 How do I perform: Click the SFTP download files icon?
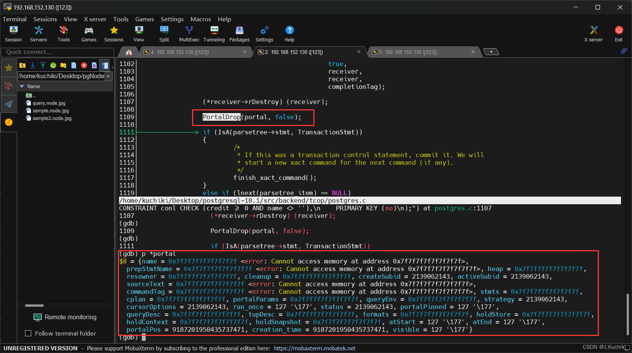tap(33, 65)
